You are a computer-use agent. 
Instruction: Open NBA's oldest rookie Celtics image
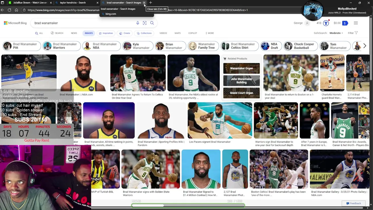pos(193,73)
